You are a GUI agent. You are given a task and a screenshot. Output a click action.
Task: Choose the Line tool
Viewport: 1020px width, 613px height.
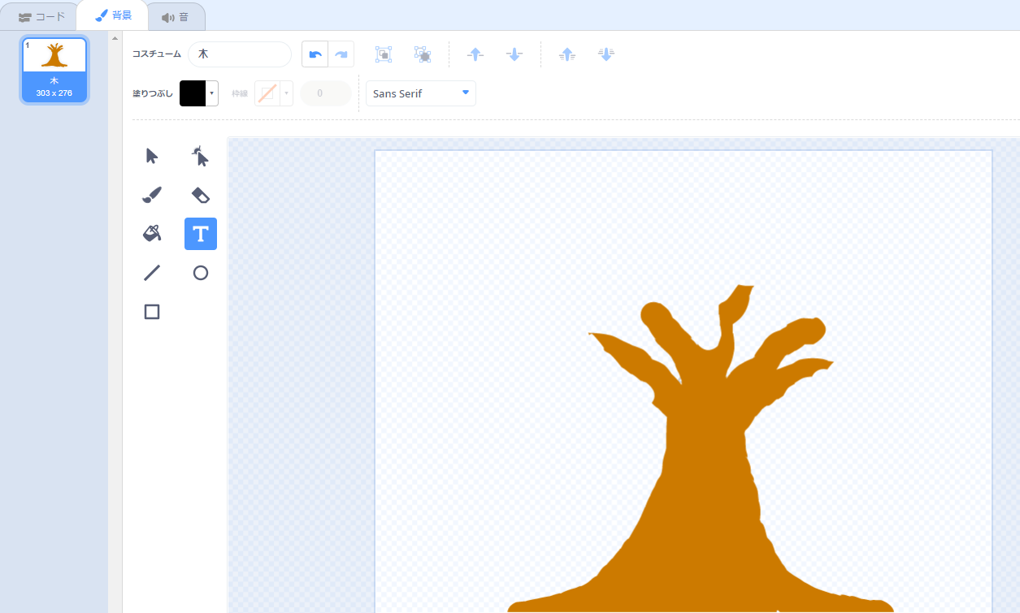click(x=152, y=273)
